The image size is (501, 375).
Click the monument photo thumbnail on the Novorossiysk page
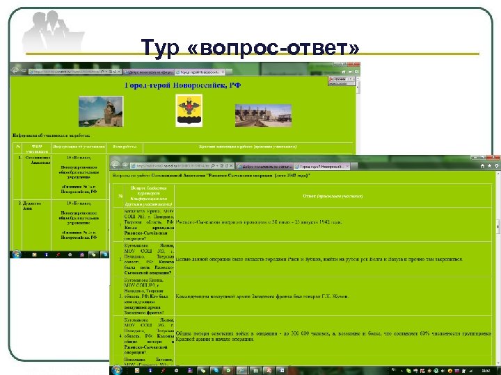101,111
